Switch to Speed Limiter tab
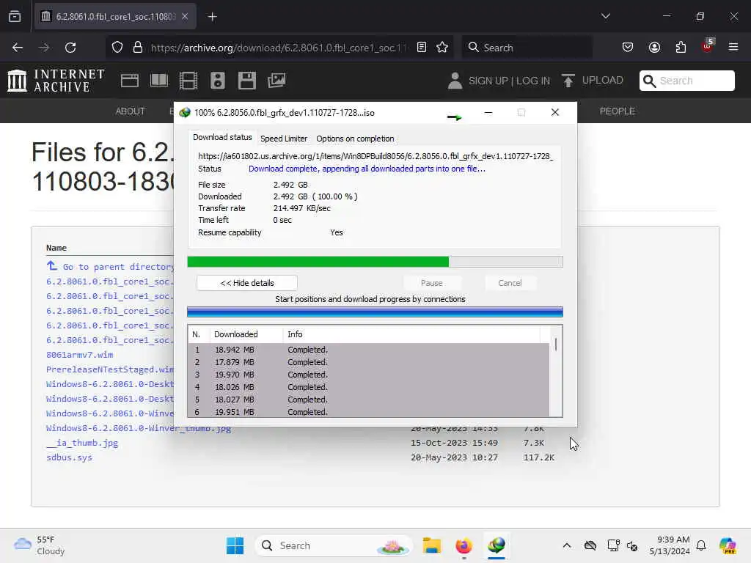The height and width of the screenshot is (563, 751). coord(284,139)
